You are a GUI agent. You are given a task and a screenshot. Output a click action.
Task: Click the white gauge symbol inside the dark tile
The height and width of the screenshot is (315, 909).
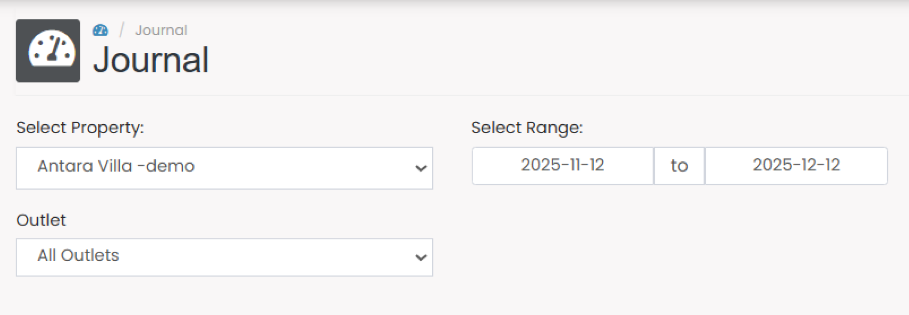click(52, 49)
